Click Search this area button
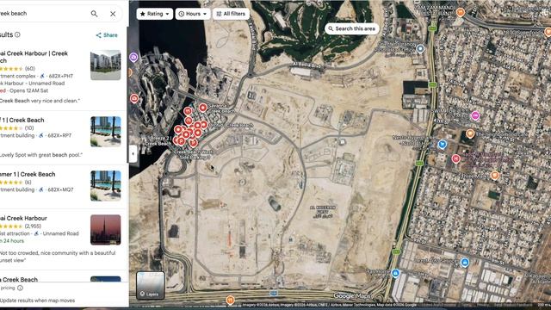This screenshot has height=310, width=551. (x=352, y=28)
